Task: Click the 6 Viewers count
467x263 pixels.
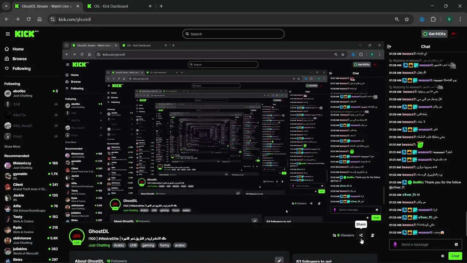Action: (343, 235)
